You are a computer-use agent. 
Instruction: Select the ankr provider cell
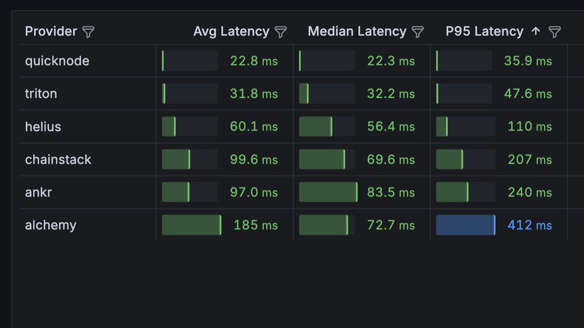88,192
